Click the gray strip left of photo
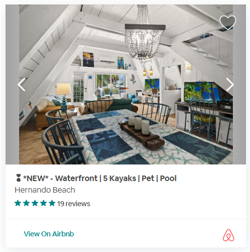The width and height of the screenshot is (250, 252). (12, 85)
